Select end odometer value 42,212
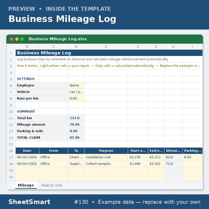Viewport: 209px width, 209px height. coord(156,157)
